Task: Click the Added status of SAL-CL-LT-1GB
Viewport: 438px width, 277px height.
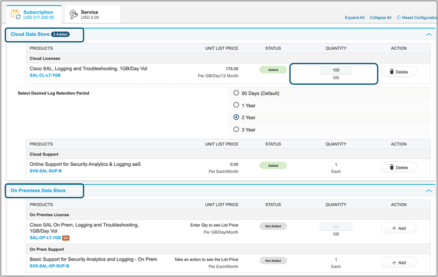Action: 273,70
